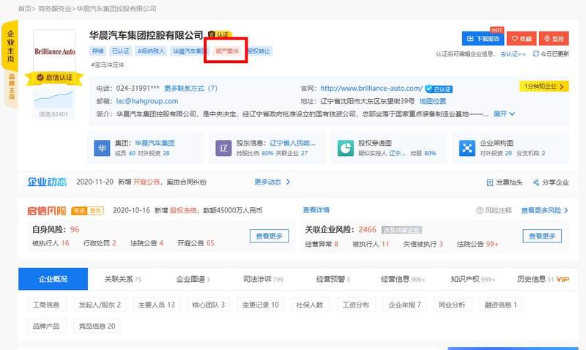
Task: Click the 破产案件 tag
Action: [x=227, y=51]
